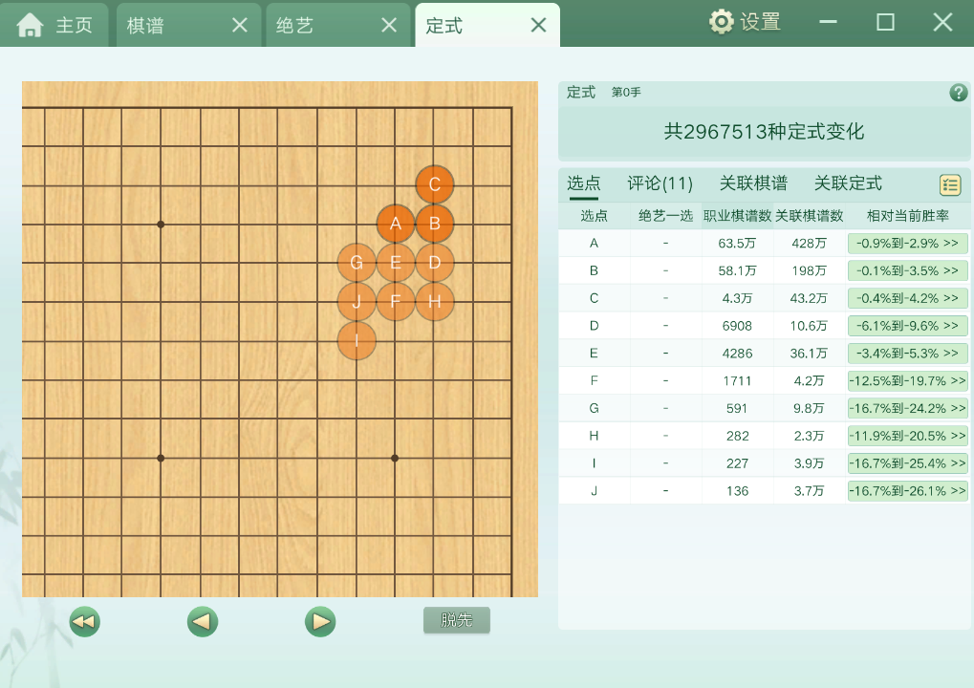
Task: Close the 定式 tab
Action: tap(539, 25)
